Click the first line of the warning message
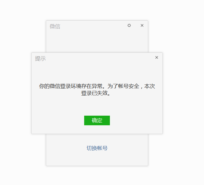This screenshot has width=204, height=185. 97,86
